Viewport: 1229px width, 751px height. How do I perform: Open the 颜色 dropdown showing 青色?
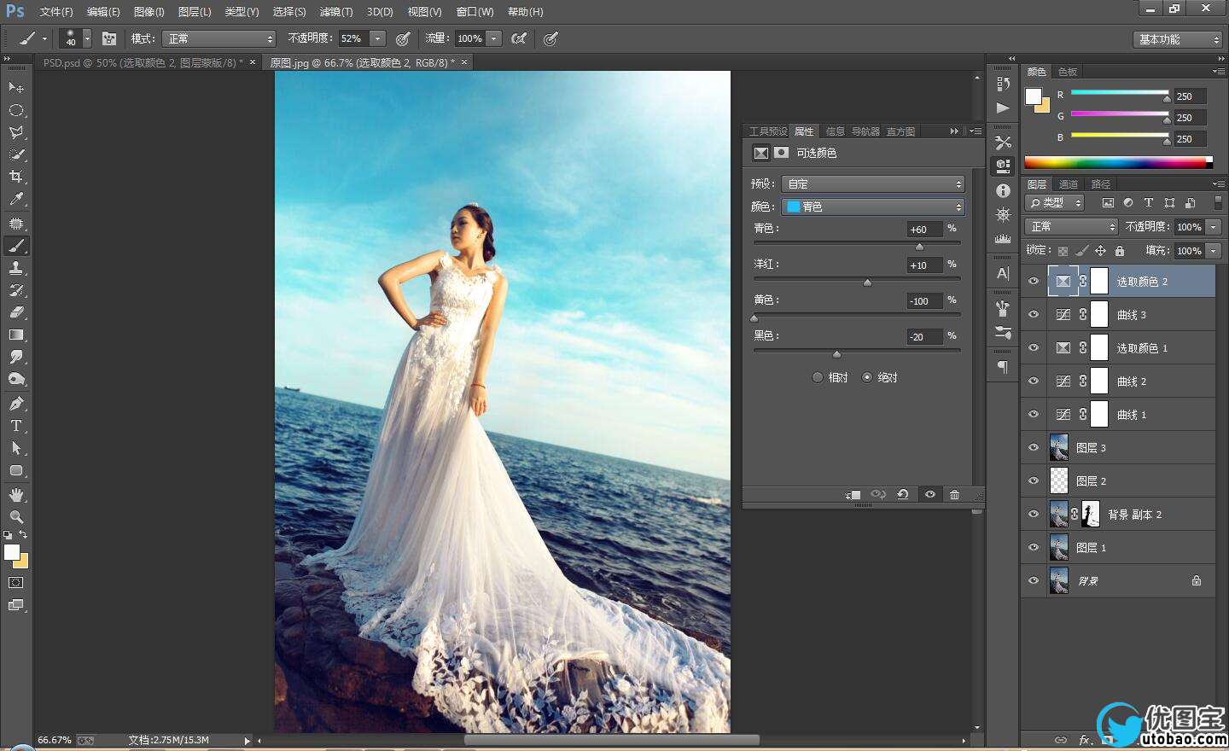(873, 207)
